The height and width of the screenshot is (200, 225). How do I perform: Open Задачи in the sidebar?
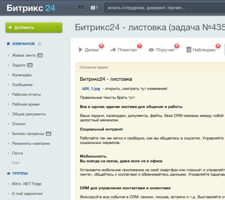[19, 65]
